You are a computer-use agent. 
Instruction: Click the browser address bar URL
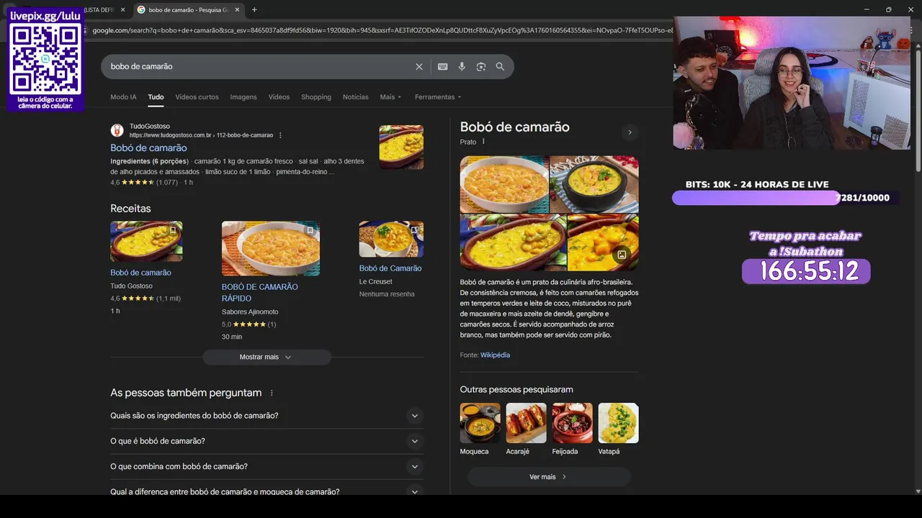[382, 30]
